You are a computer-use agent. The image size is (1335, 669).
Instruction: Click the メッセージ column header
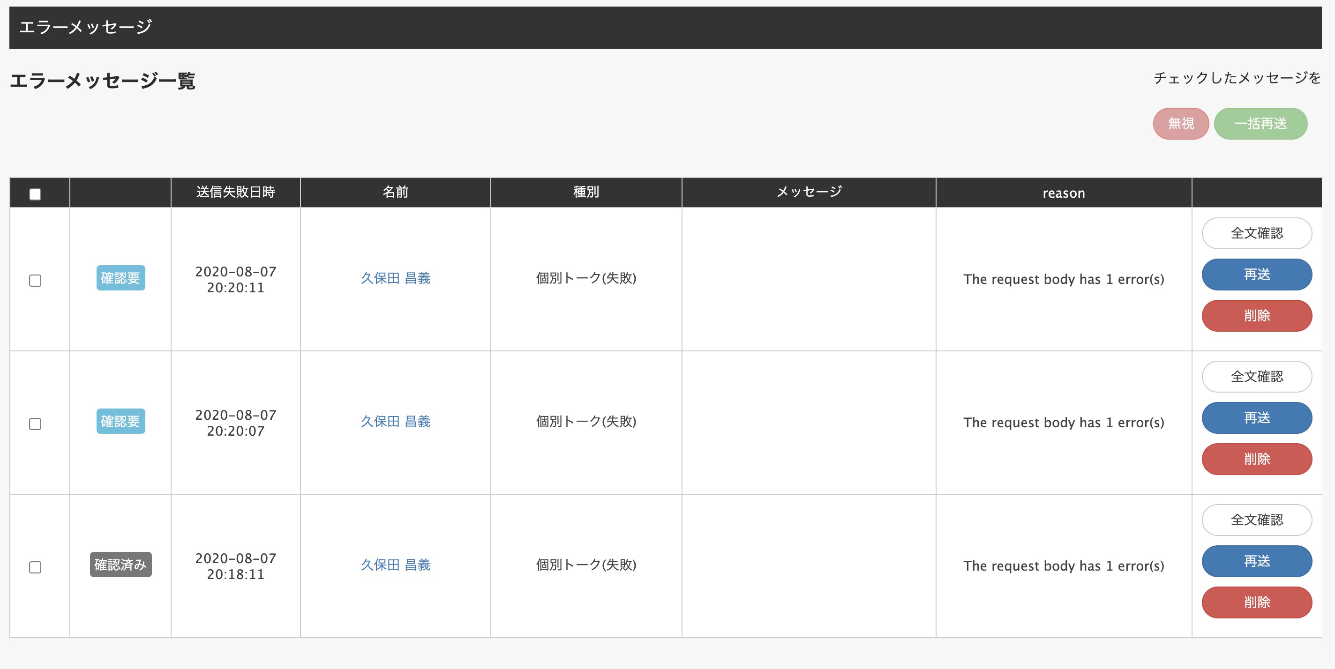click(809, 192)
